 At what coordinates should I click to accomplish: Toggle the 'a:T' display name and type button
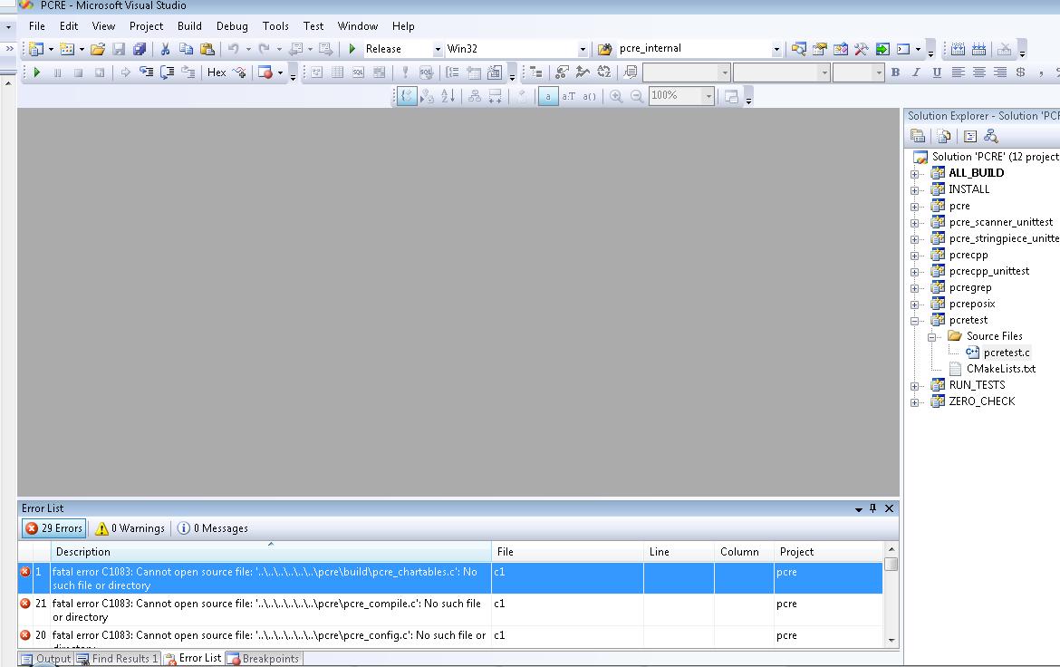tap(569, 96)
